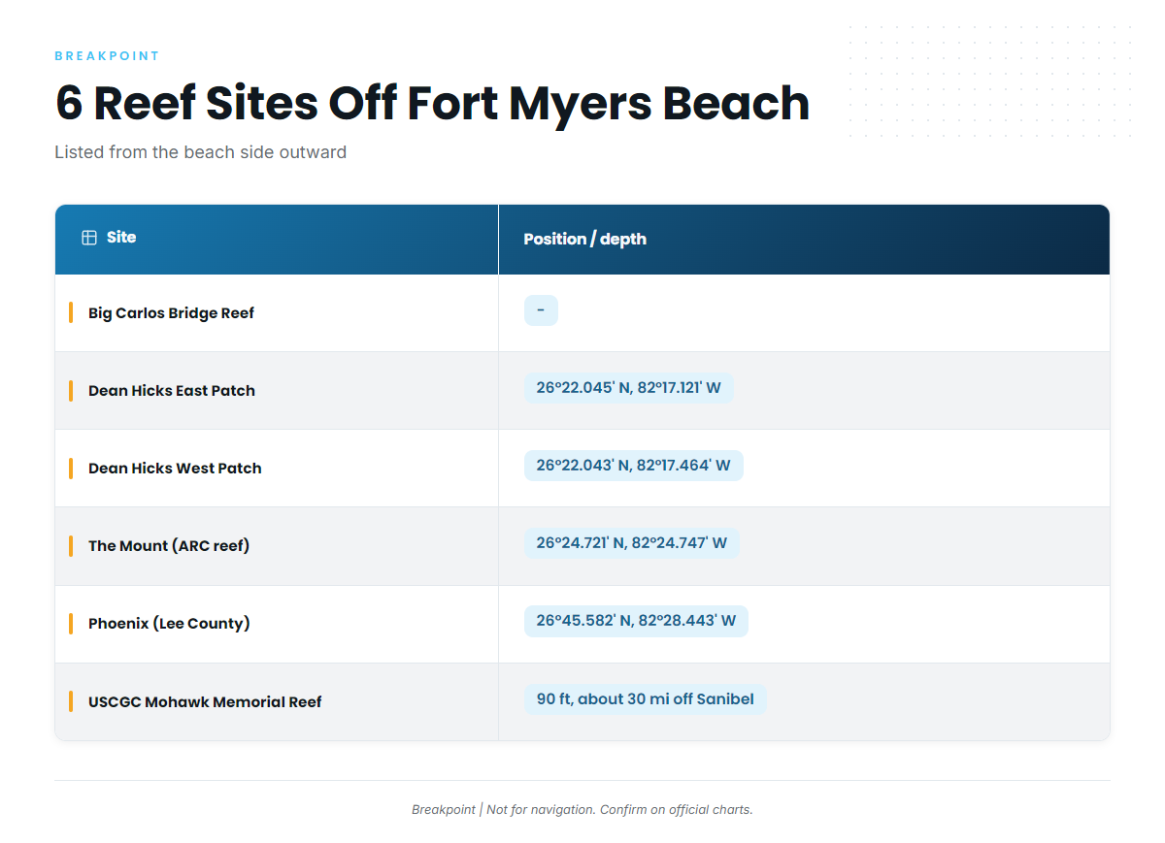1165x843 pixels.
Task: Click coordinates 26°22.045' N, 82°17.121' W
Action: pyautogui.click(x=629, y=388)
